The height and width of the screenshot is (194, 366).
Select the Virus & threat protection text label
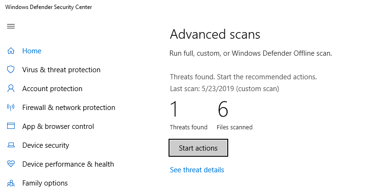[61, 70]
